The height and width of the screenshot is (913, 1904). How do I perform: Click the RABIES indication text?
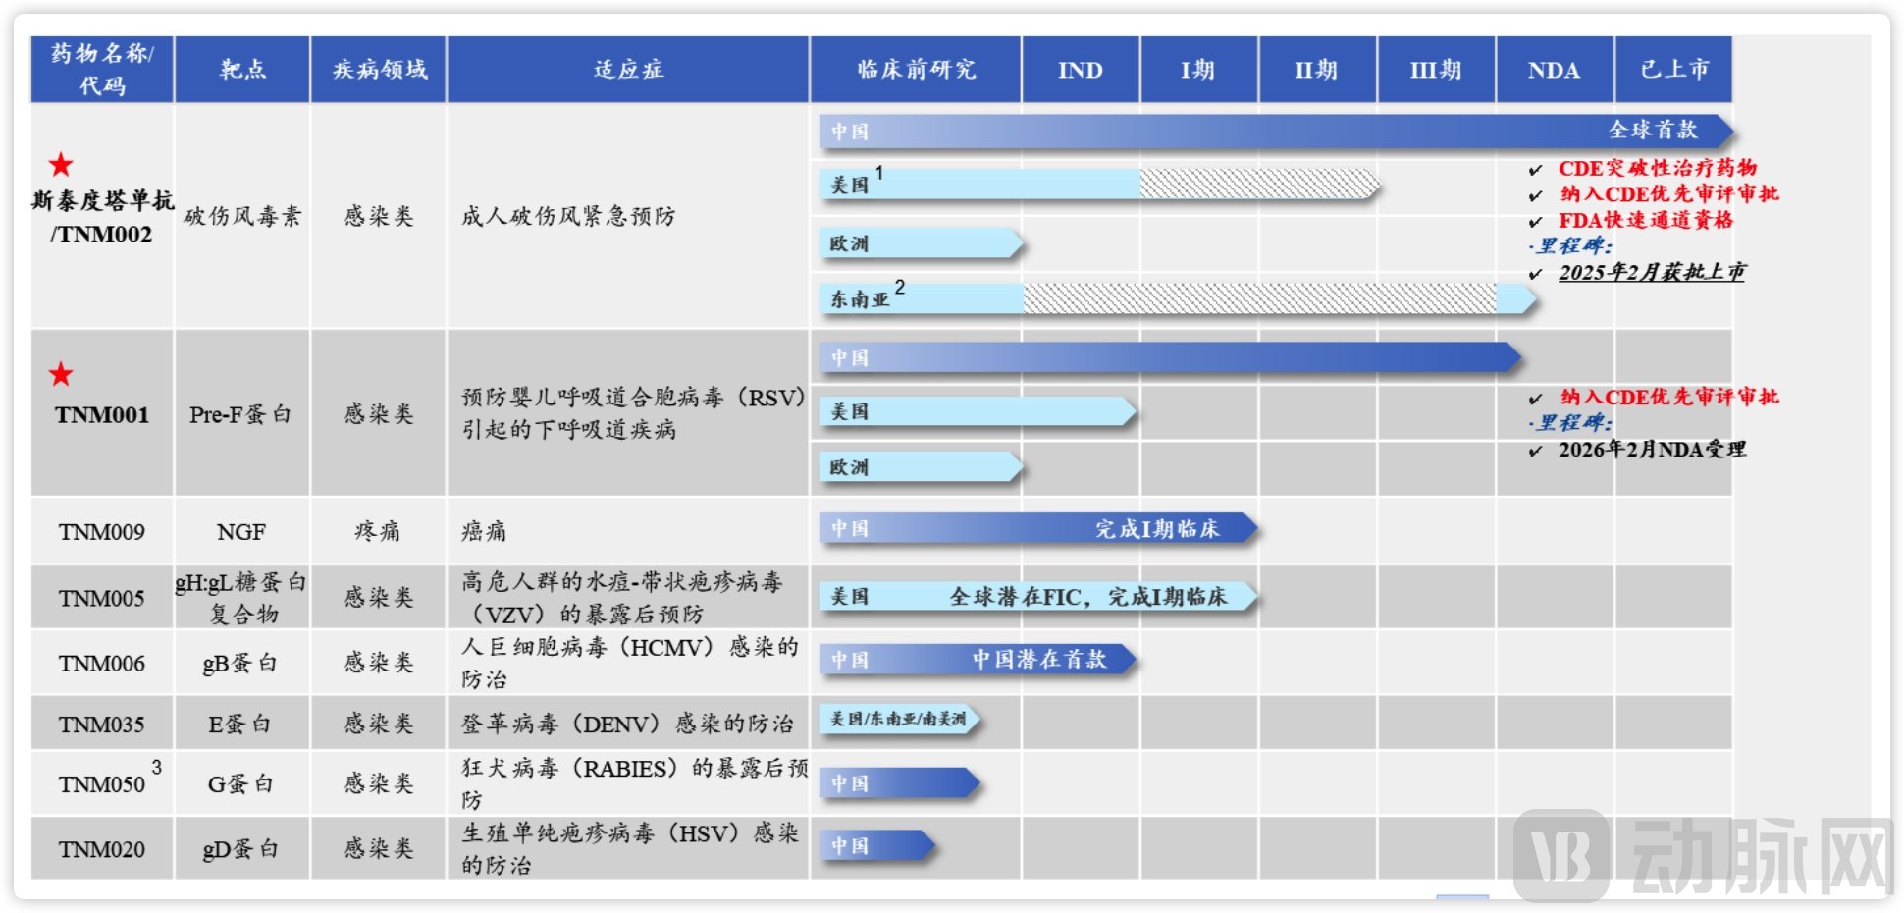coord(634,783)
